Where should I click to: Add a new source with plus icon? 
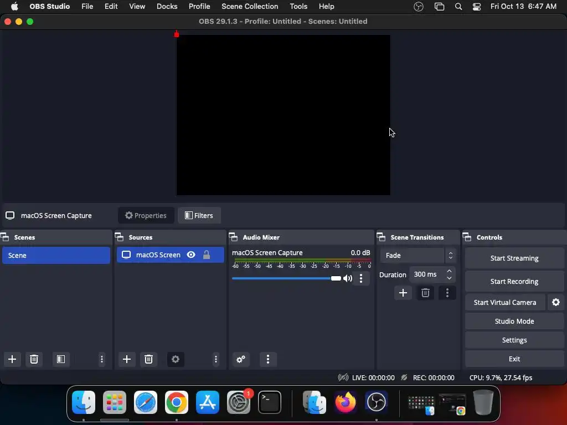127,359
